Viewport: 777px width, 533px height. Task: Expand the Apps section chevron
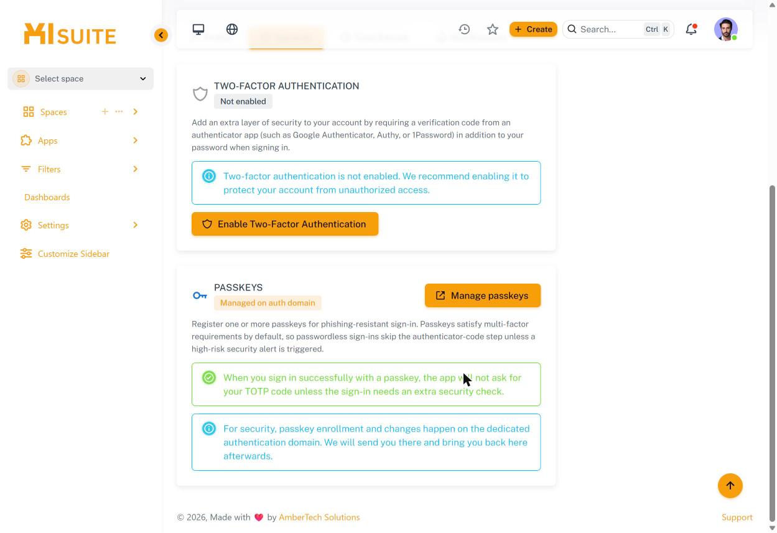(x=135, y=141)
